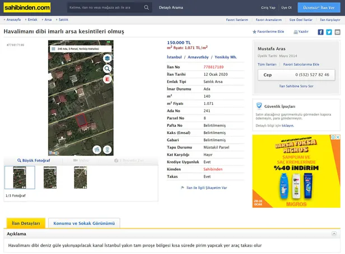Click the sahibinden.com logo
345x254 pixels.
(x=26, y=8)
